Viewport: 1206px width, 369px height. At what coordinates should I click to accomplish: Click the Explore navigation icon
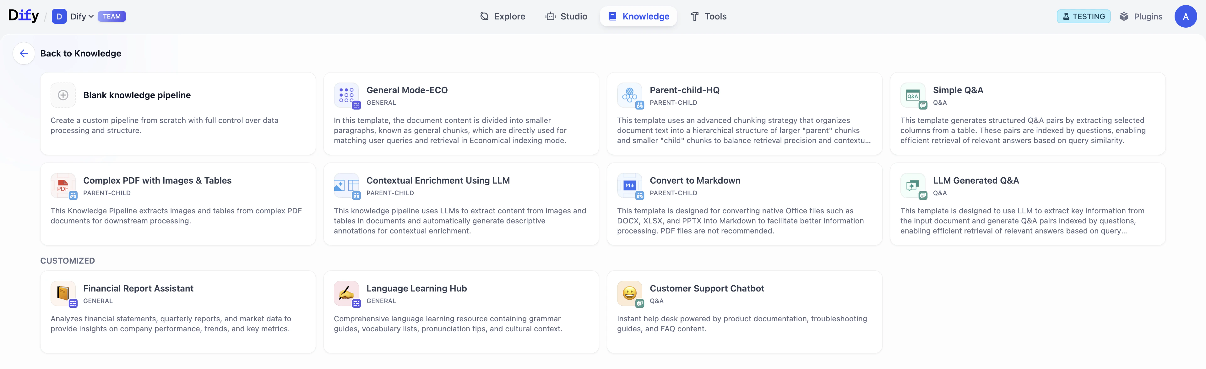click(x=484, y=16)
